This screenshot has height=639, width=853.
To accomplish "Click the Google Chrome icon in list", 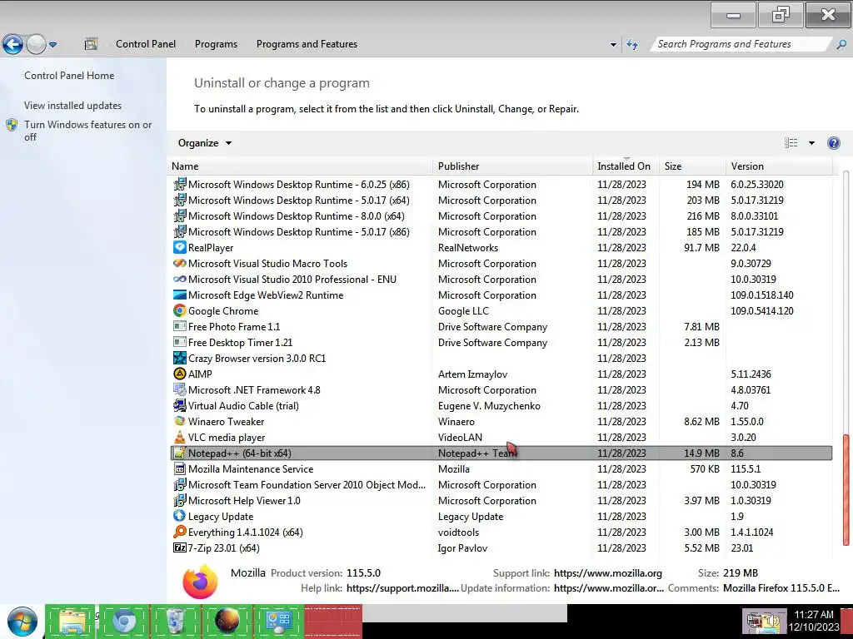I will pos(180,310).
